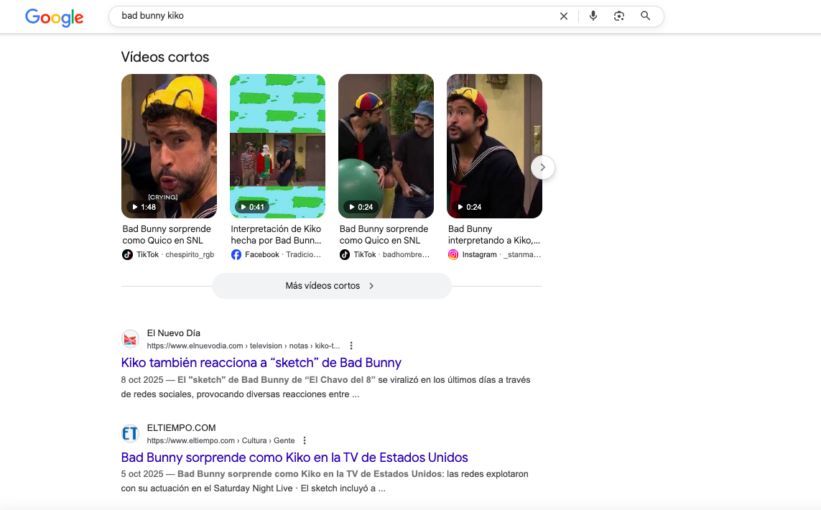This screenshot has width=821, height=510.
Task: Expand Más vídeos cortos
Action: tap(331, 286)
